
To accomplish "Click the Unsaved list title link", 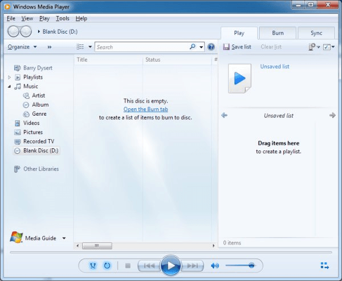I will click(275, 66).
